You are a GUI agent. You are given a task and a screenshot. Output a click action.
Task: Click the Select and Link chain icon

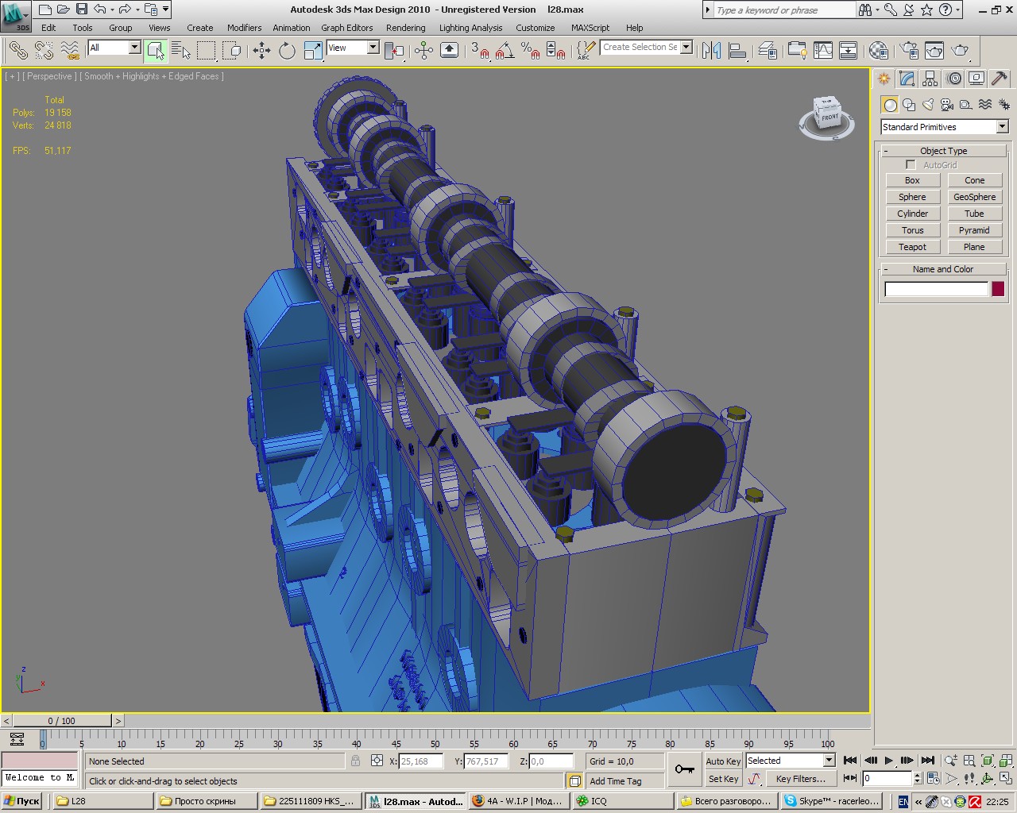point(17,51)
